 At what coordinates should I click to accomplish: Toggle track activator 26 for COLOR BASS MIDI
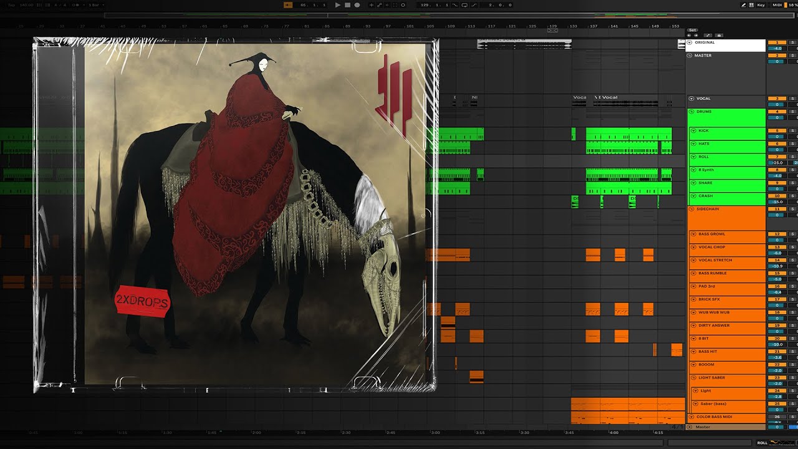(x=777, y=417)
